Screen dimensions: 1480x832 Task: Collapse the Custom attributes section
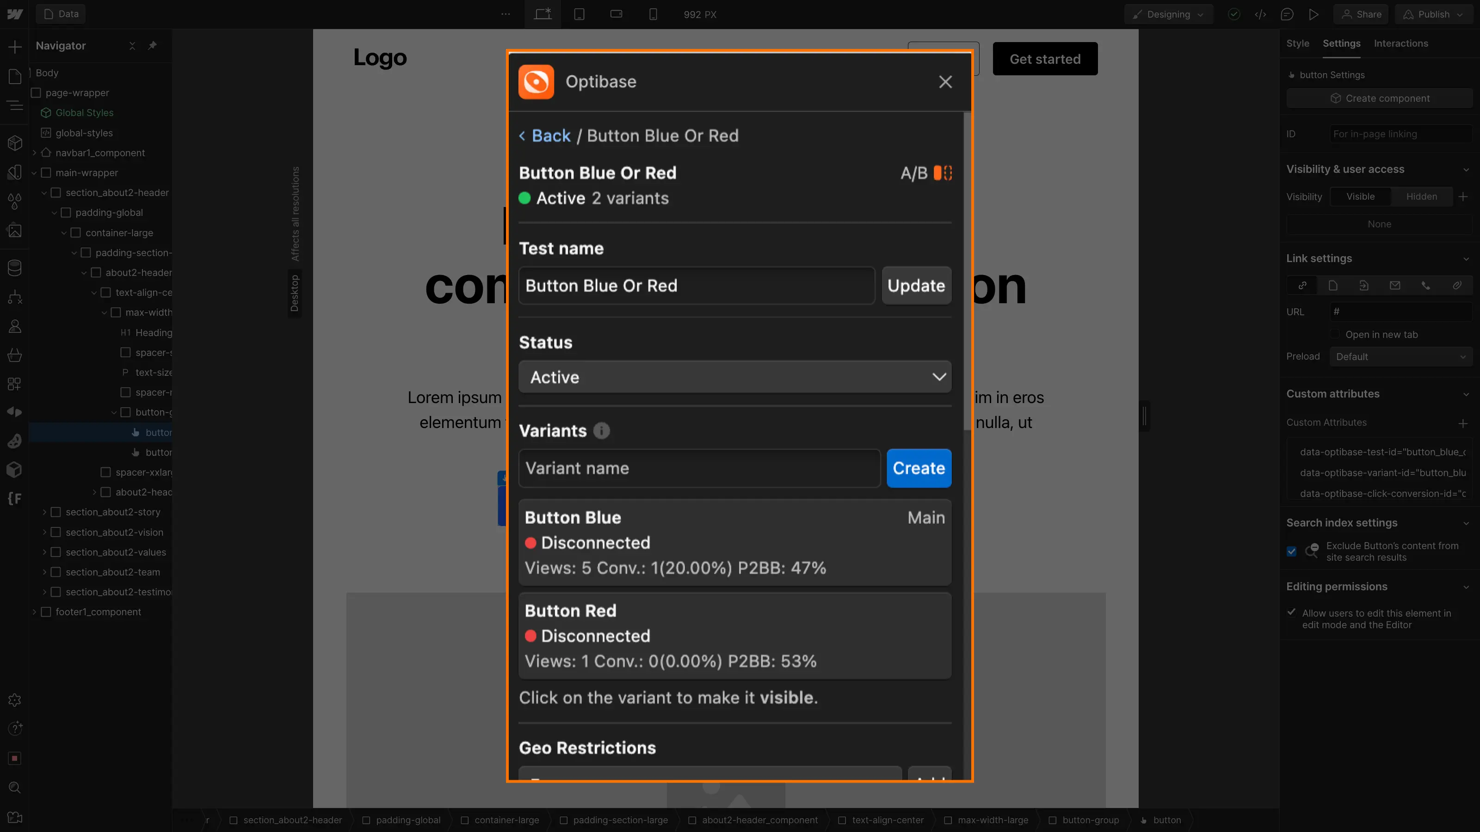(x=1466, y=394)
